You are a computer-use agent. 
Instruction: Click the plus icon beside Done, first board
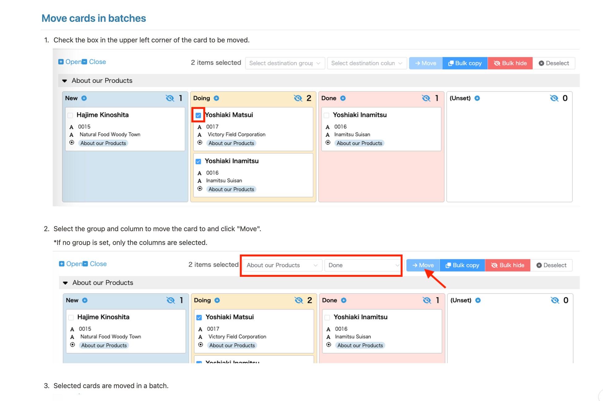point(343,98)
